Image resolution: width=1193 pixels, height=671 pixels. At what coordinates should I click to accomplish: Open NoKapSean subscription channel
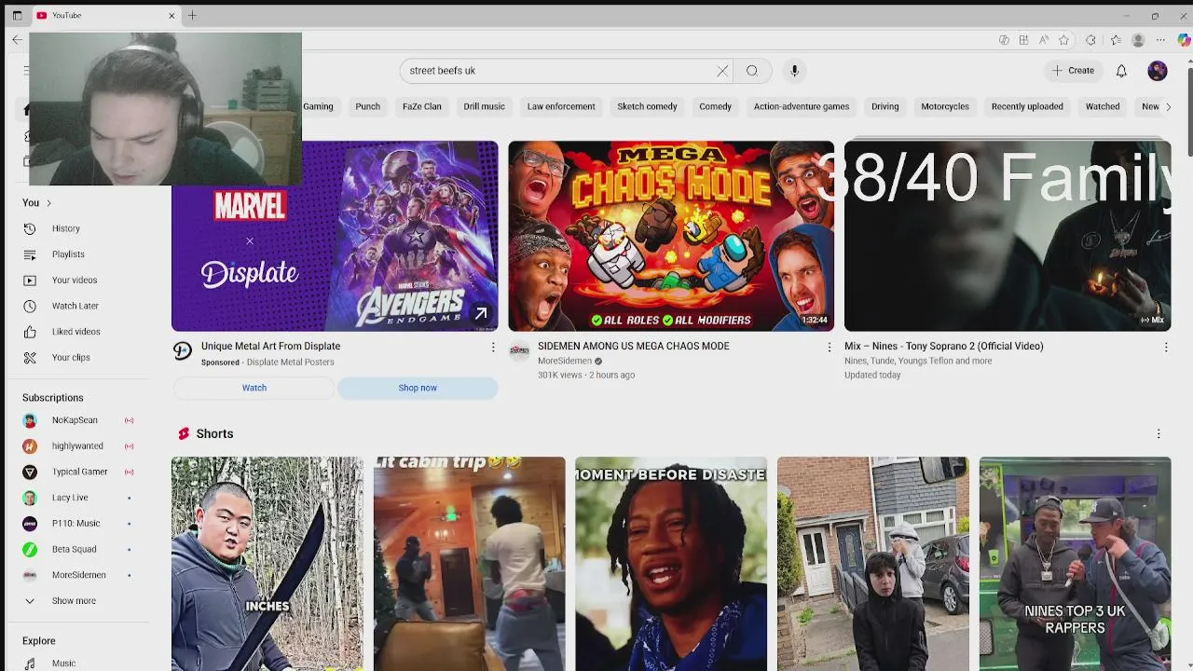[75, 420]
